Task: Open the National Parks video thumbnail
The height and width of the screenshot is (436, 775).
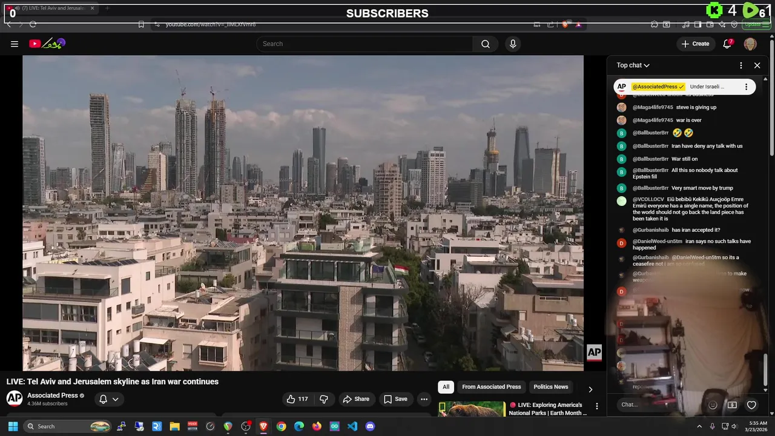Action: coord(472,409)
